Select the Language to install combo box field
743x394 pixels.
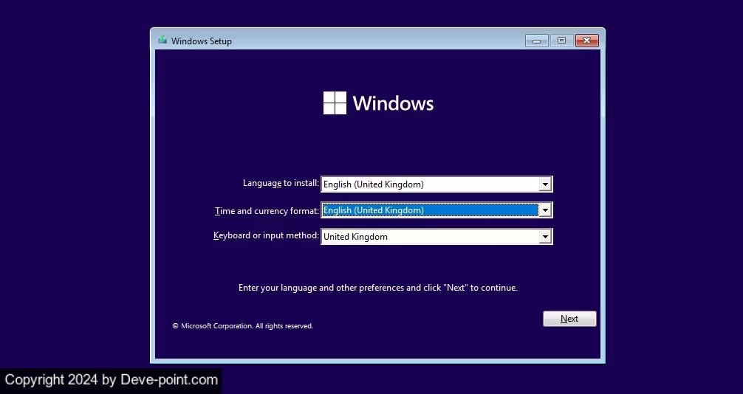pos(436,184)
